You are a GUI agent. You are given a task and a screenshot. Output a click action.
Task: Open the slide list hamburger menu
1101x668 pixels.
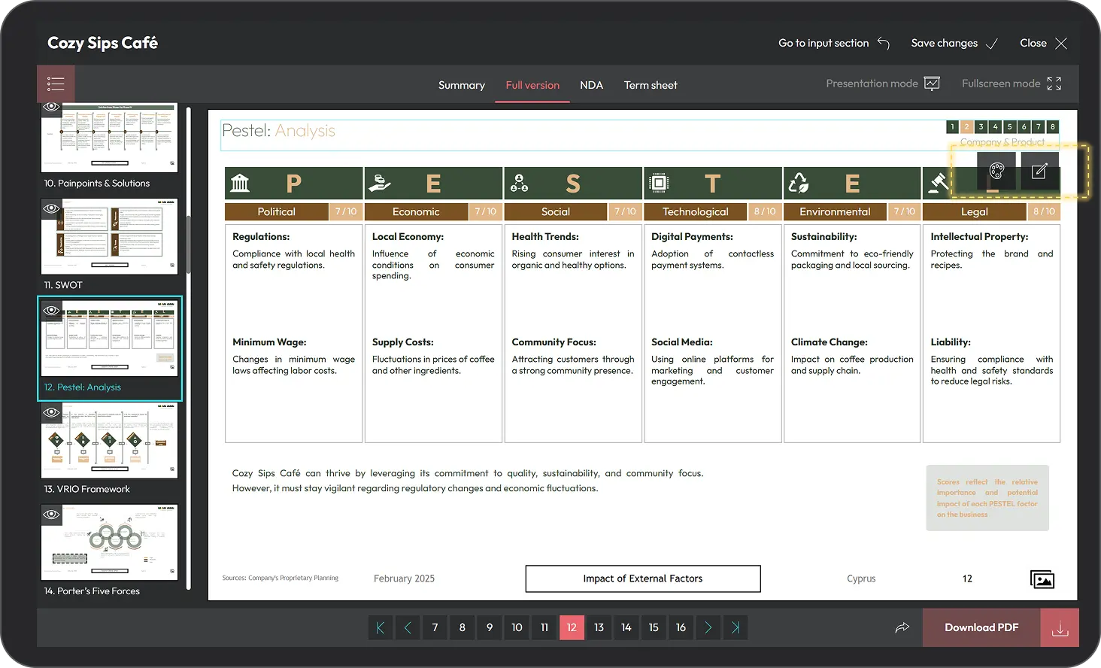56,83
